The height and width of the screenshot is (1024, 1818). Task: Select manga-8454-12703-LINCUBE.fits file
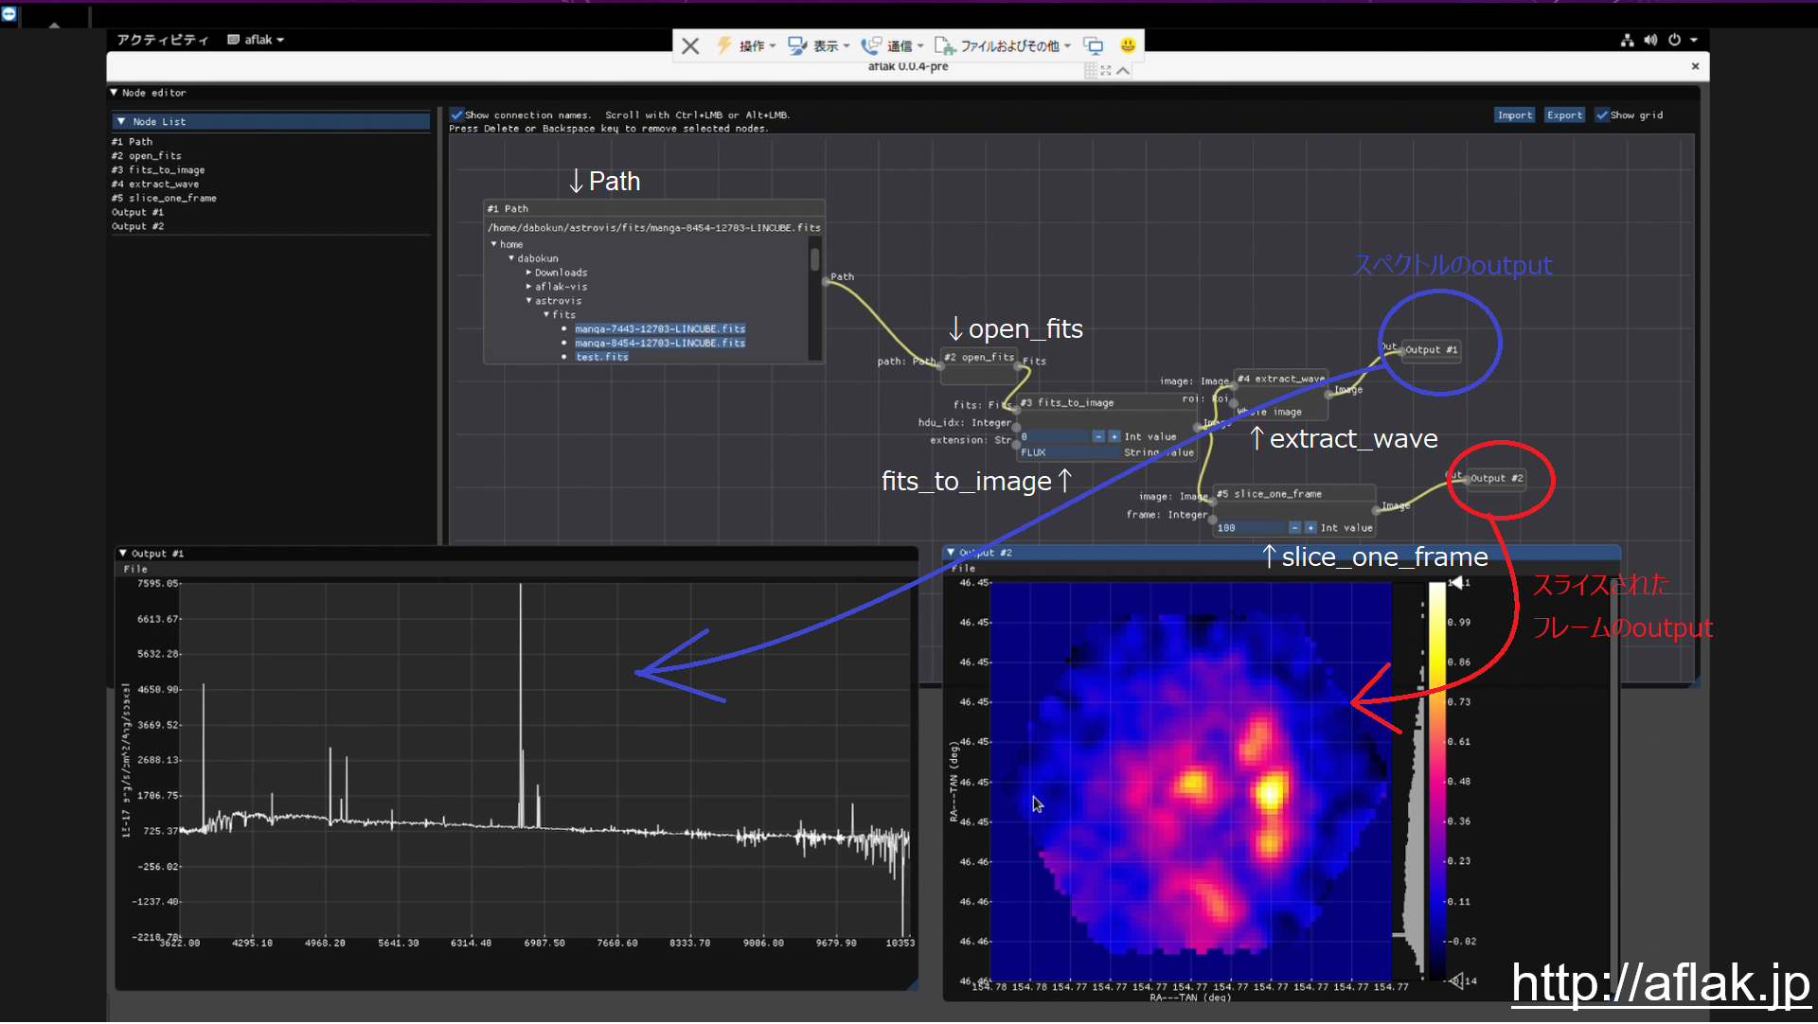[x=660, y=343]
